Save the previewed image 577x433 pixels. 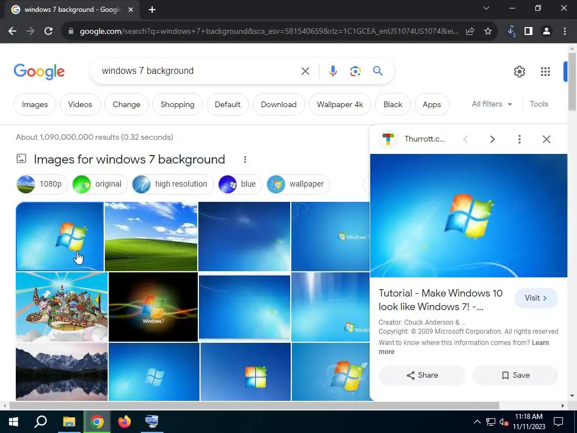pyautogui.click(x=515, y=375)
